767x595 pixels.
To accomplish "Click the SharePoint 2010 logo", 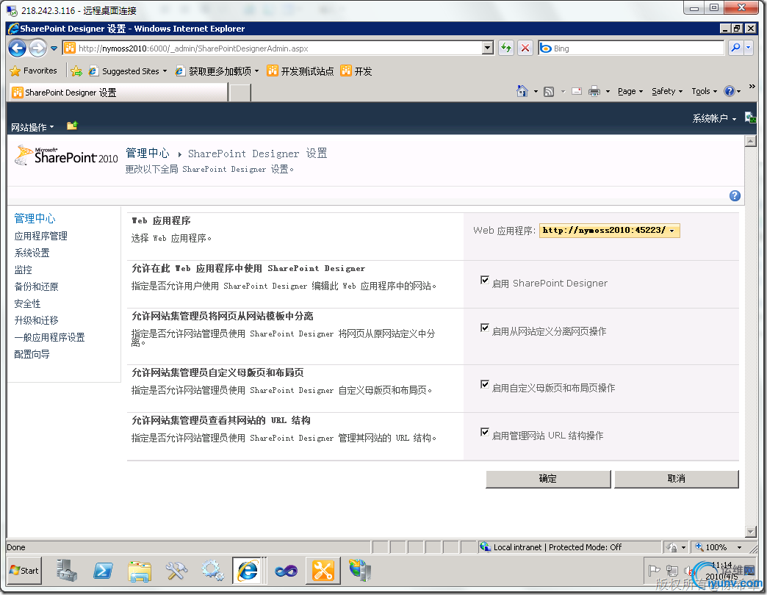I will pos(66,156).
